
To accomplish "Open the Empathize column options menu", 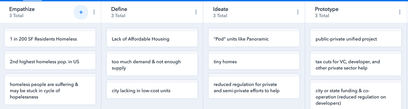I will click(94, 12).
